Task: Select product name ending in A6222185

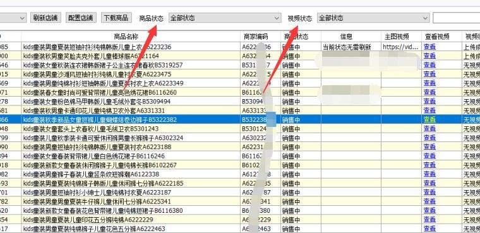Action: [x=103, y=183]
